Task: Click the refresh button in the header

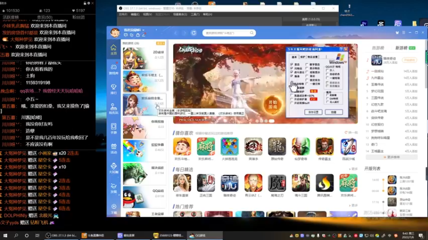Action: pyautogui.click(x=194, y=33)
